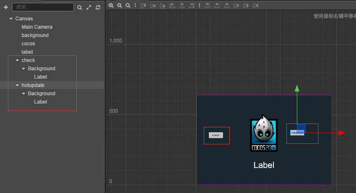Click the magnifier icon beside the search field
The height and width of the screenshot is (193, 356).
80,7
